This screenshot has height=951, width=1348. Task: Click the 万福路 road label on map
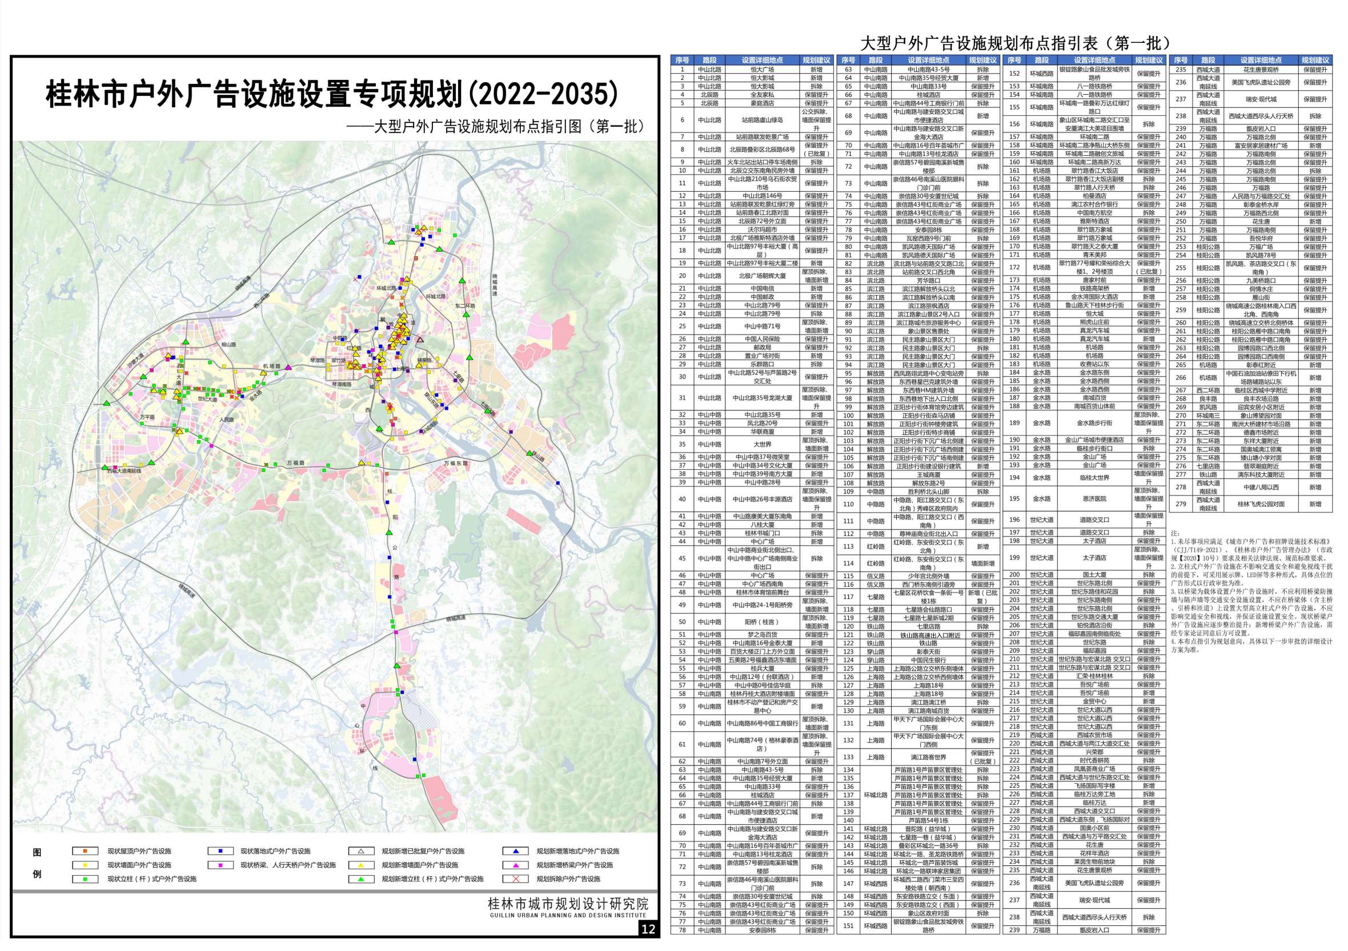tap(295, 464)
